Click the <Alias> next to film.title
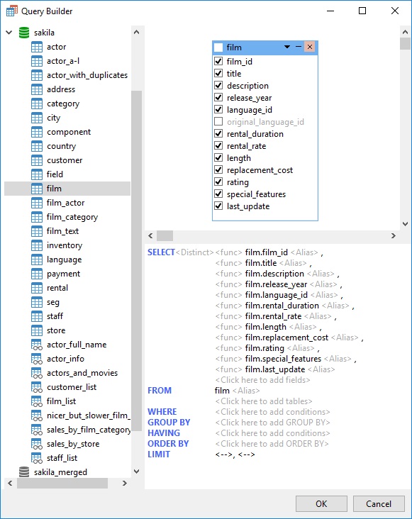This screenshot has height=519, width=412. [293, 263]
